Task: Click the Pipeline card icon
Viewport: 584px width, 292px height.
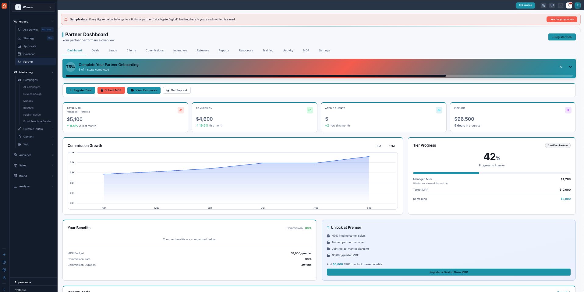Action: point(568,110)
